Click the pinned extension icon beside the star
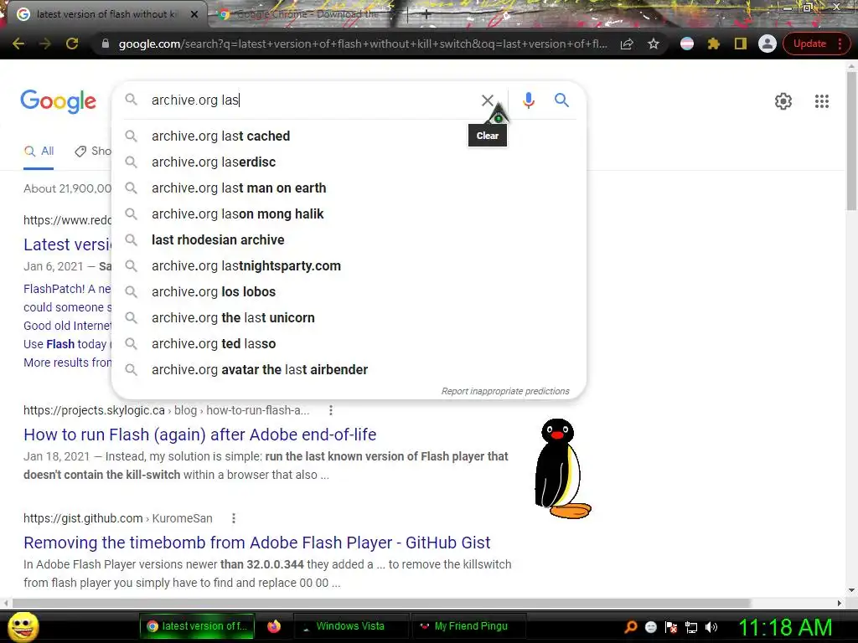 pos(687,44)
